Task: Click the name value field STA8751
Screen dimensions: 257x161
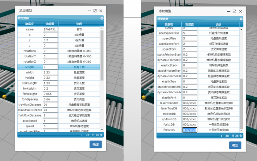Action: click(50, 29)
